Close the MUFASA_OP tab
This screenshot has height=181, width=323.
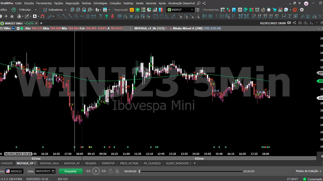[35, 163]
